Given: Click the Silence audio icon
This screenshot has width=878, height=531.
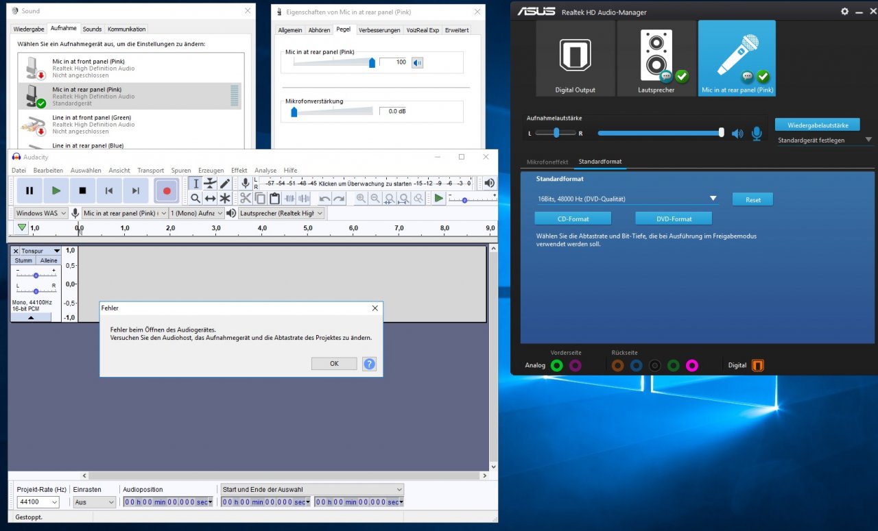Looking at the screenshot, I should pos(304,198).
